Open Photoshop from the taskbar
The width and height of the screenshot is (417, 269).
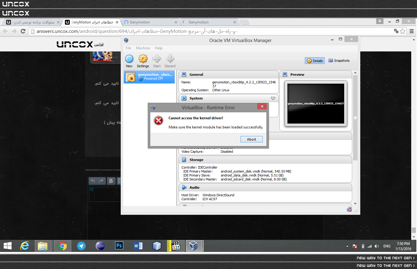tap(119, 246)
